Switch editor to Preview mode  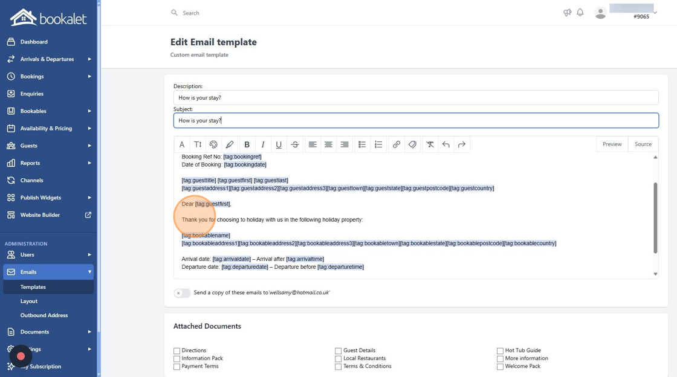click(x=612, y=144)
